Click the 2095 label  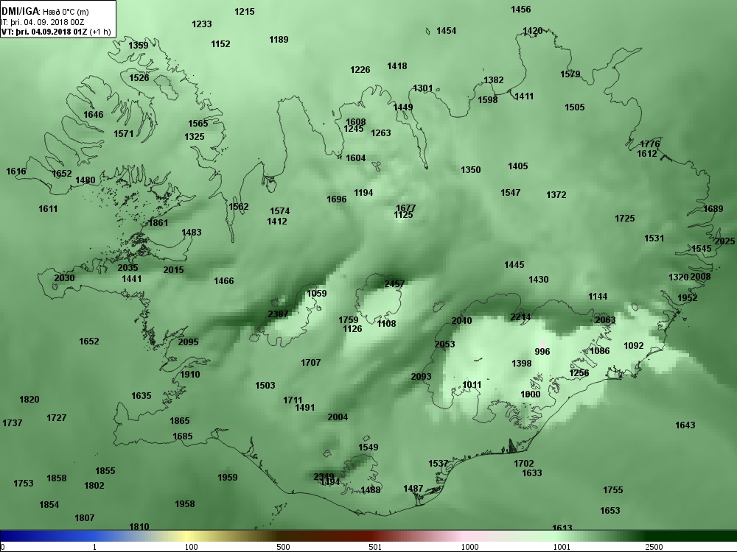(x=188, y=342)
